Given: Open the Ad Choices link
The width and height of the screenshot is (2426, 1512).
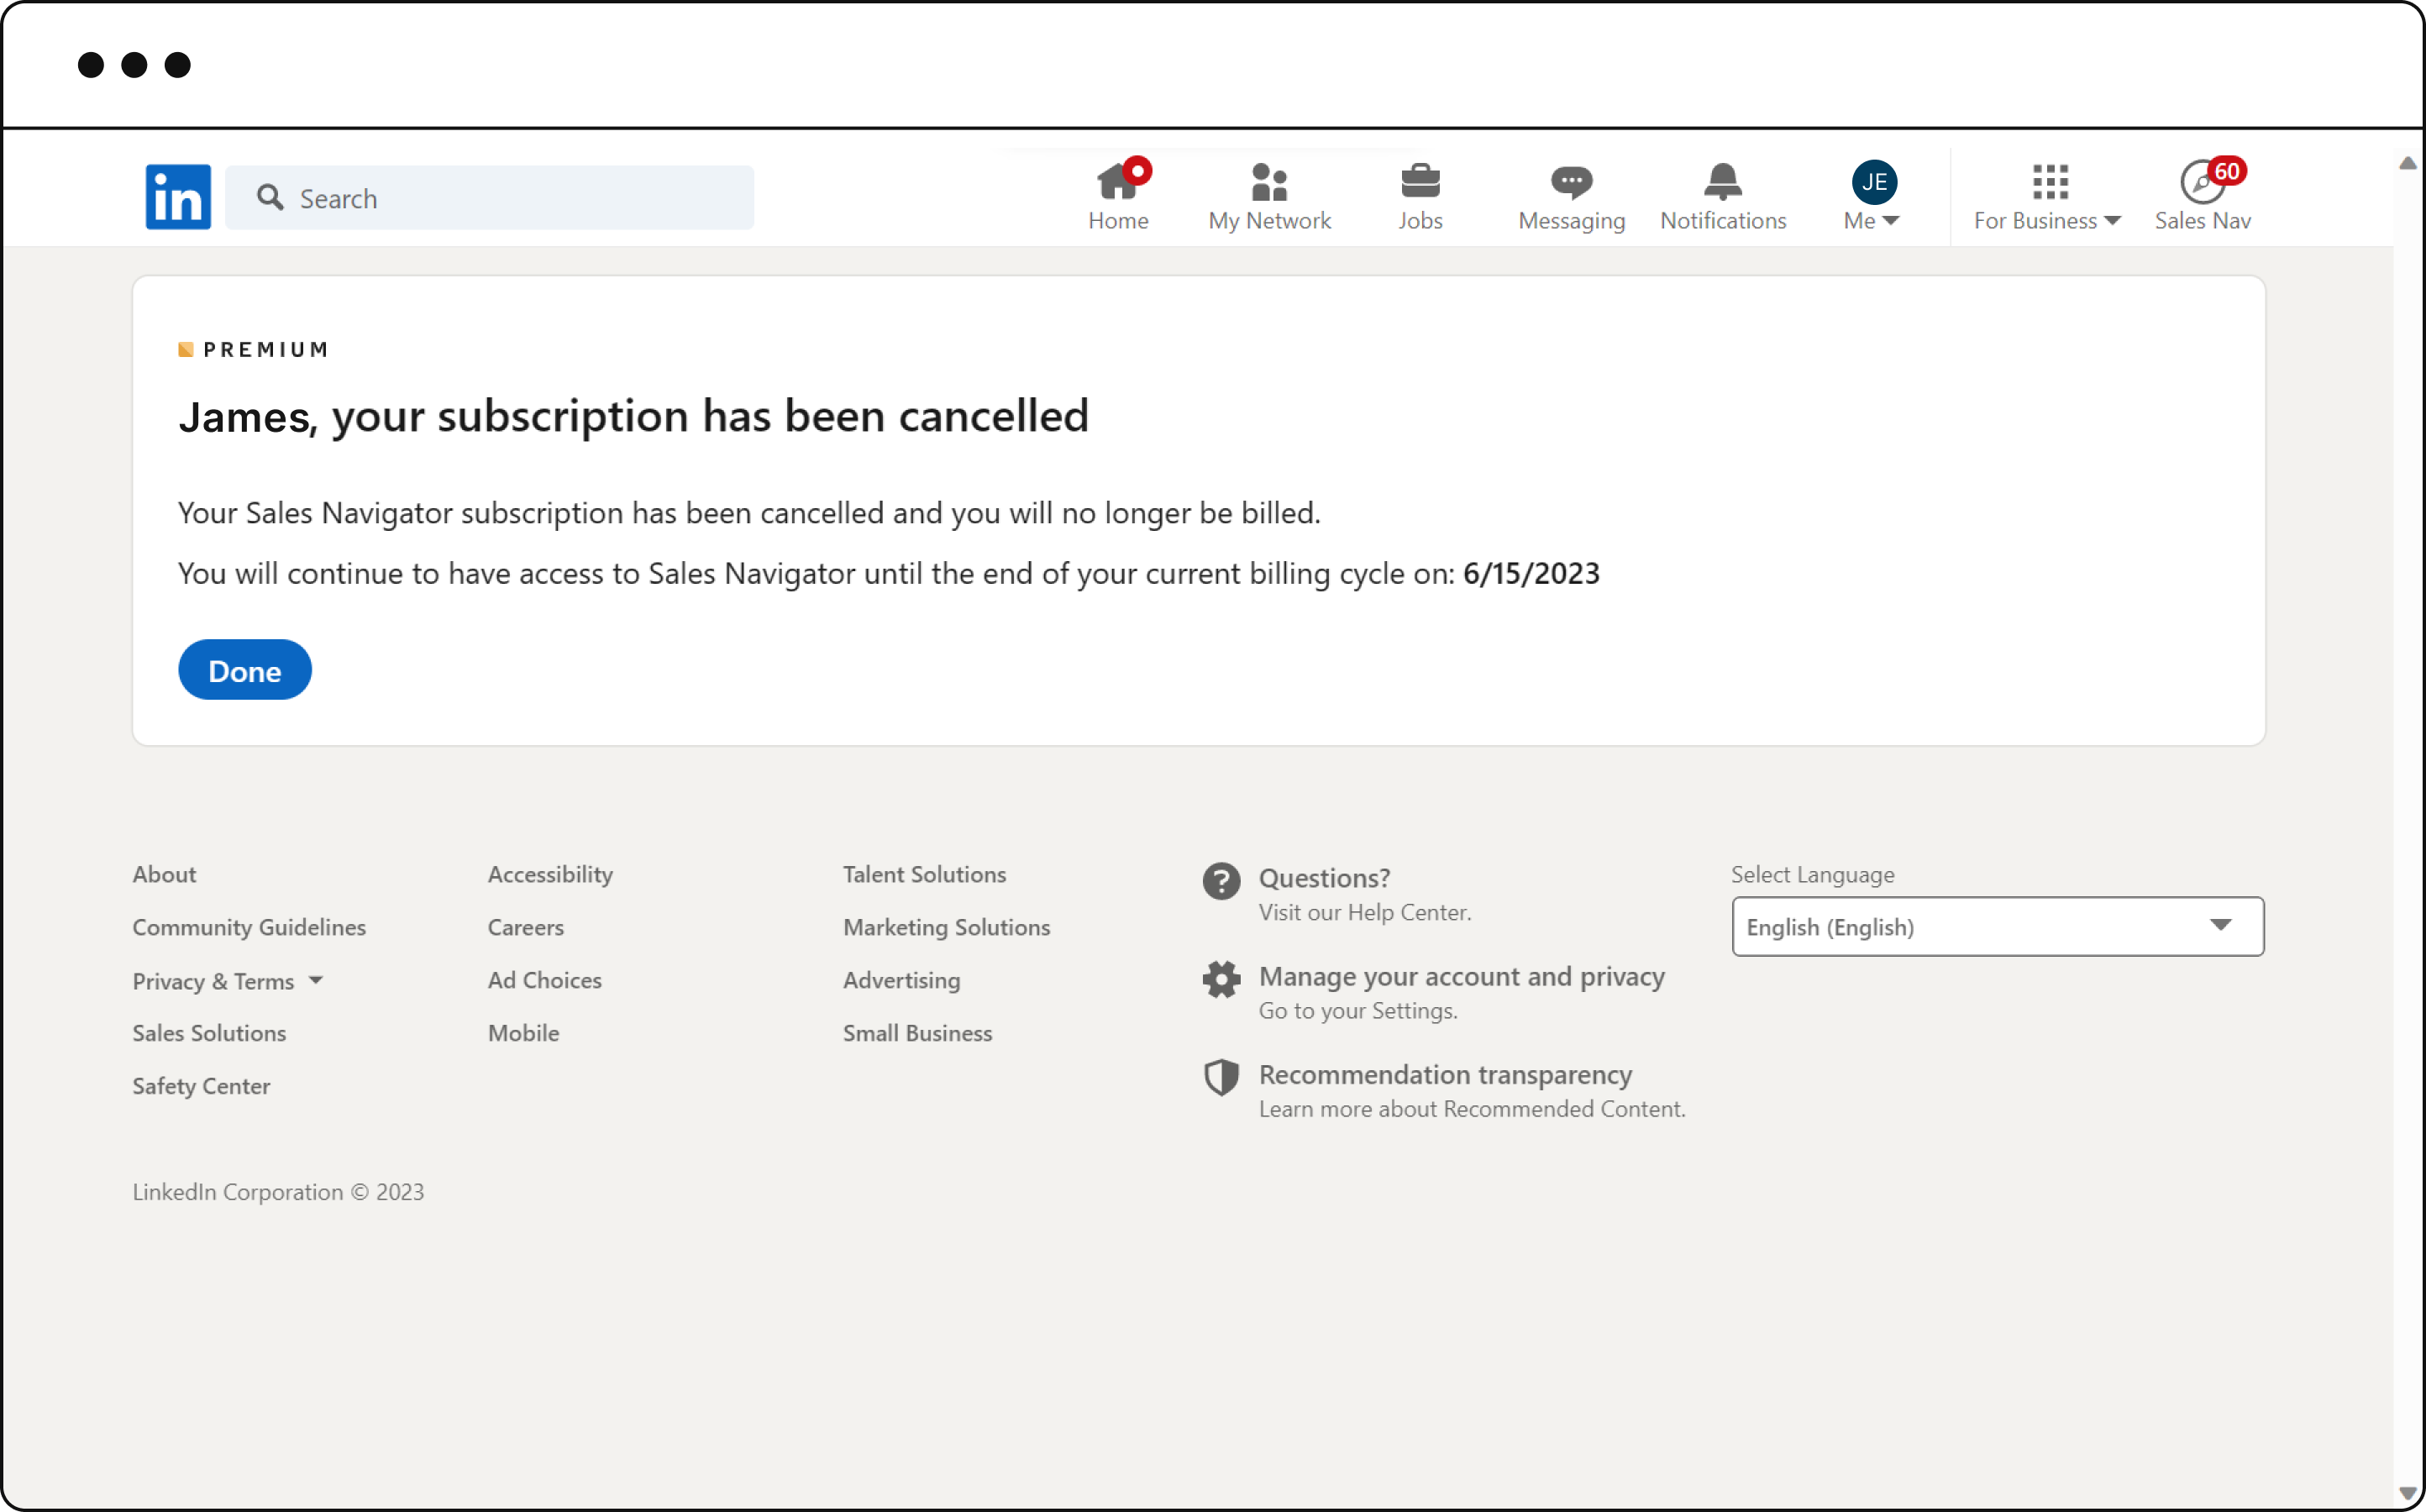Looking at the screenshot, I should (544, 980).
